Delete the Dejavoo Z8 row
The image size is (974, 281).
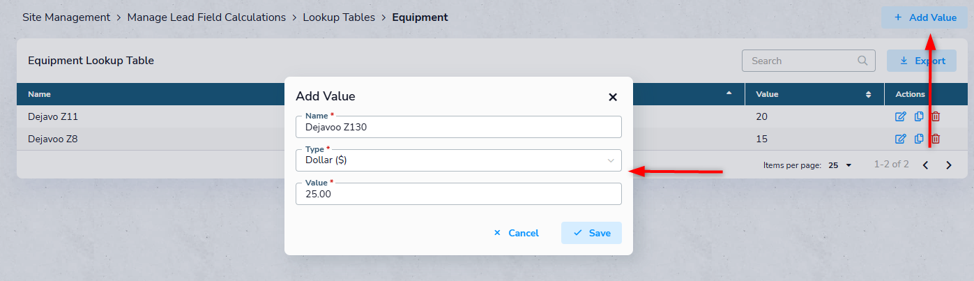pyautogui.click(x=936, y=139)
